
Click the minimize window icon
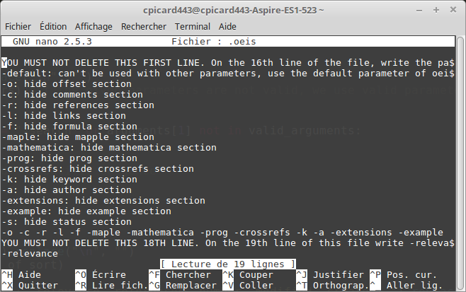tap(419, 11)
